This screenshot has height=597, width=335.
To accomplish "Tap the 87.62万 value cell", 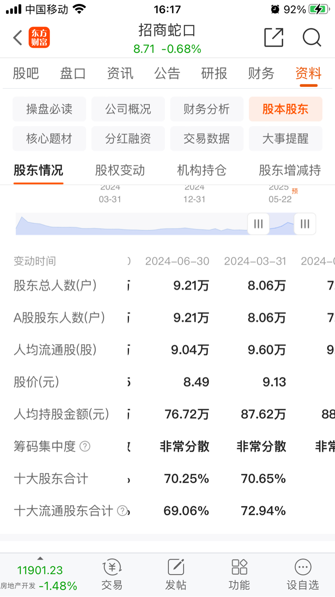I will tap(263, 414).
